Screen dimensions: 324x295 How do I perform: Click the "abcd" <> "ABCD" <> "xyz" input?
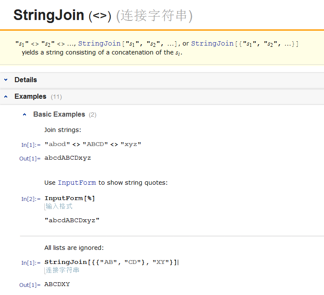[x=93, y=144]
